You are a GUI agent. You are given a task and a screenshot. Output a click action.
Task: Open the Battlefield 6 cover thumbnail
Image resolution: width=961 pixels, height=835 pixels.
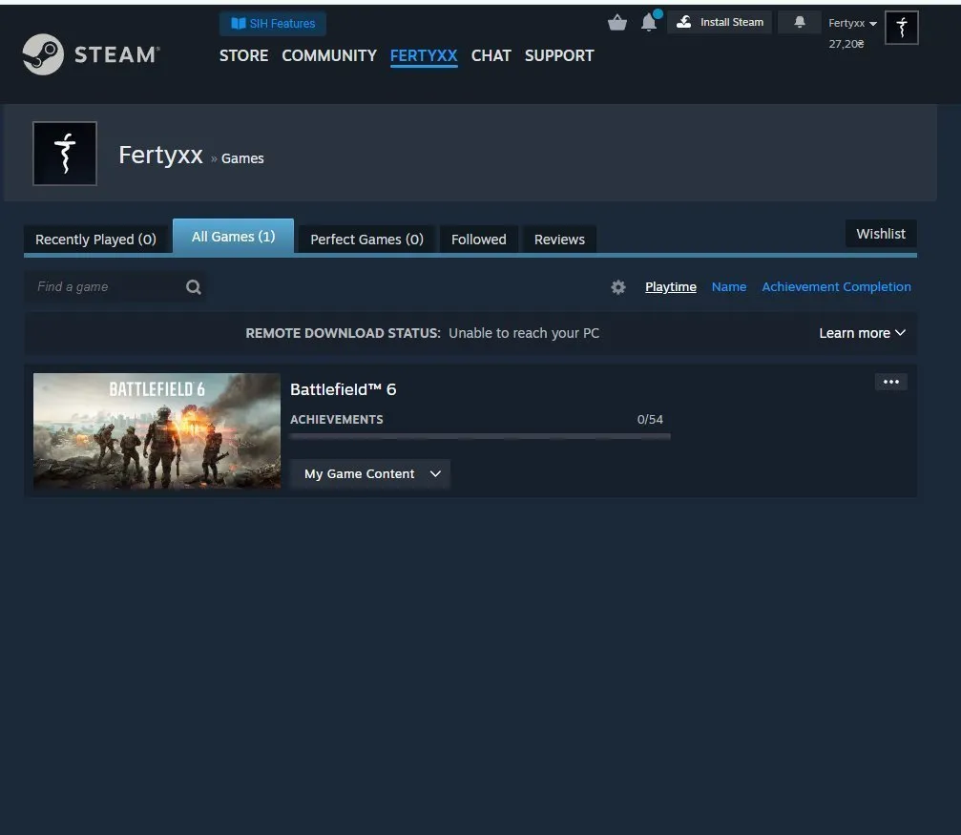[157, 431]
